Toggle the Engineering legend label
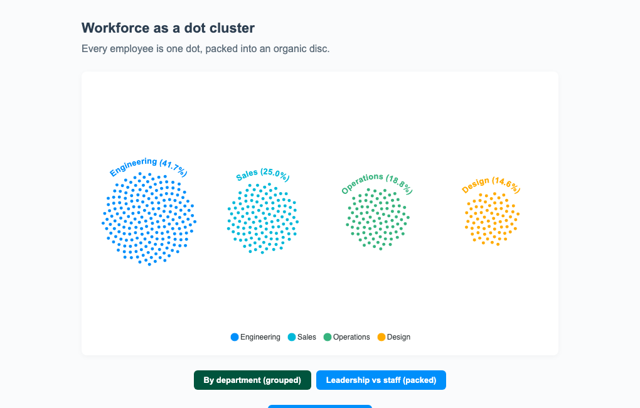Viewport: 640px width, 408px height. pyautogui.click(x=260, y=337)
